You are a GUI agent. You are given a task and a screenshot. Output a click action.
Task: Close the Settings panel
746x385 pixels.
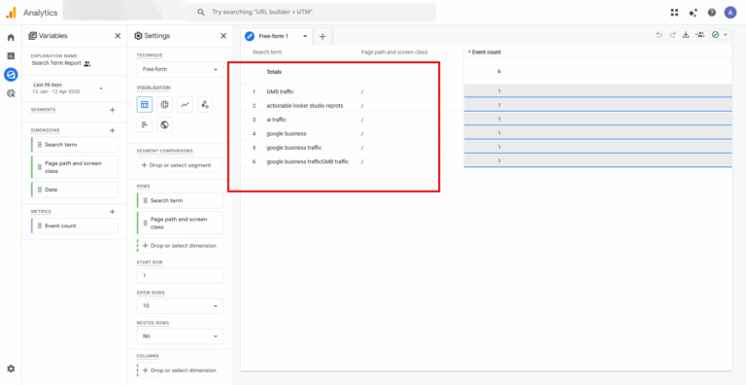pos(223,36)
